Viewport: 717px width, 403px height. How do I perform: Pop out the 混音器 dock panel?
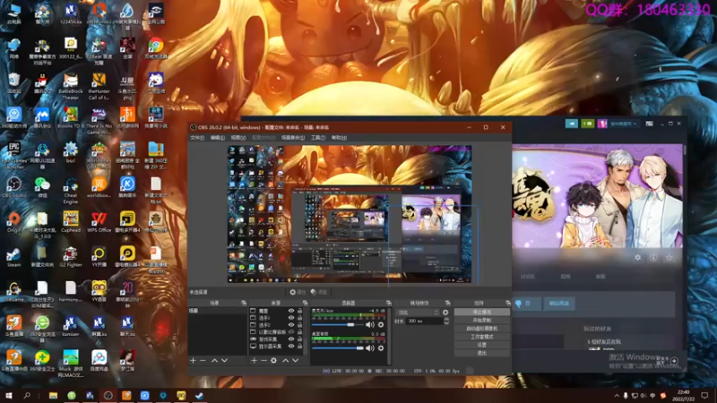[389, 303]
